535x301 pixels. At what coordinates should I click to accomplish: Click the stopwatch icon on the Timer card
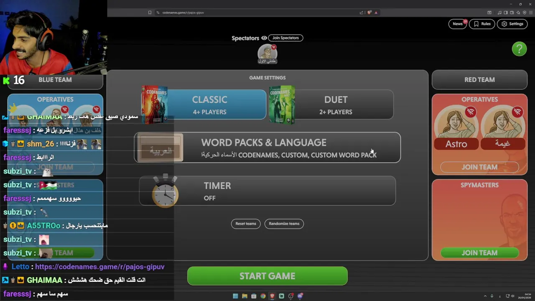(165, 191)
